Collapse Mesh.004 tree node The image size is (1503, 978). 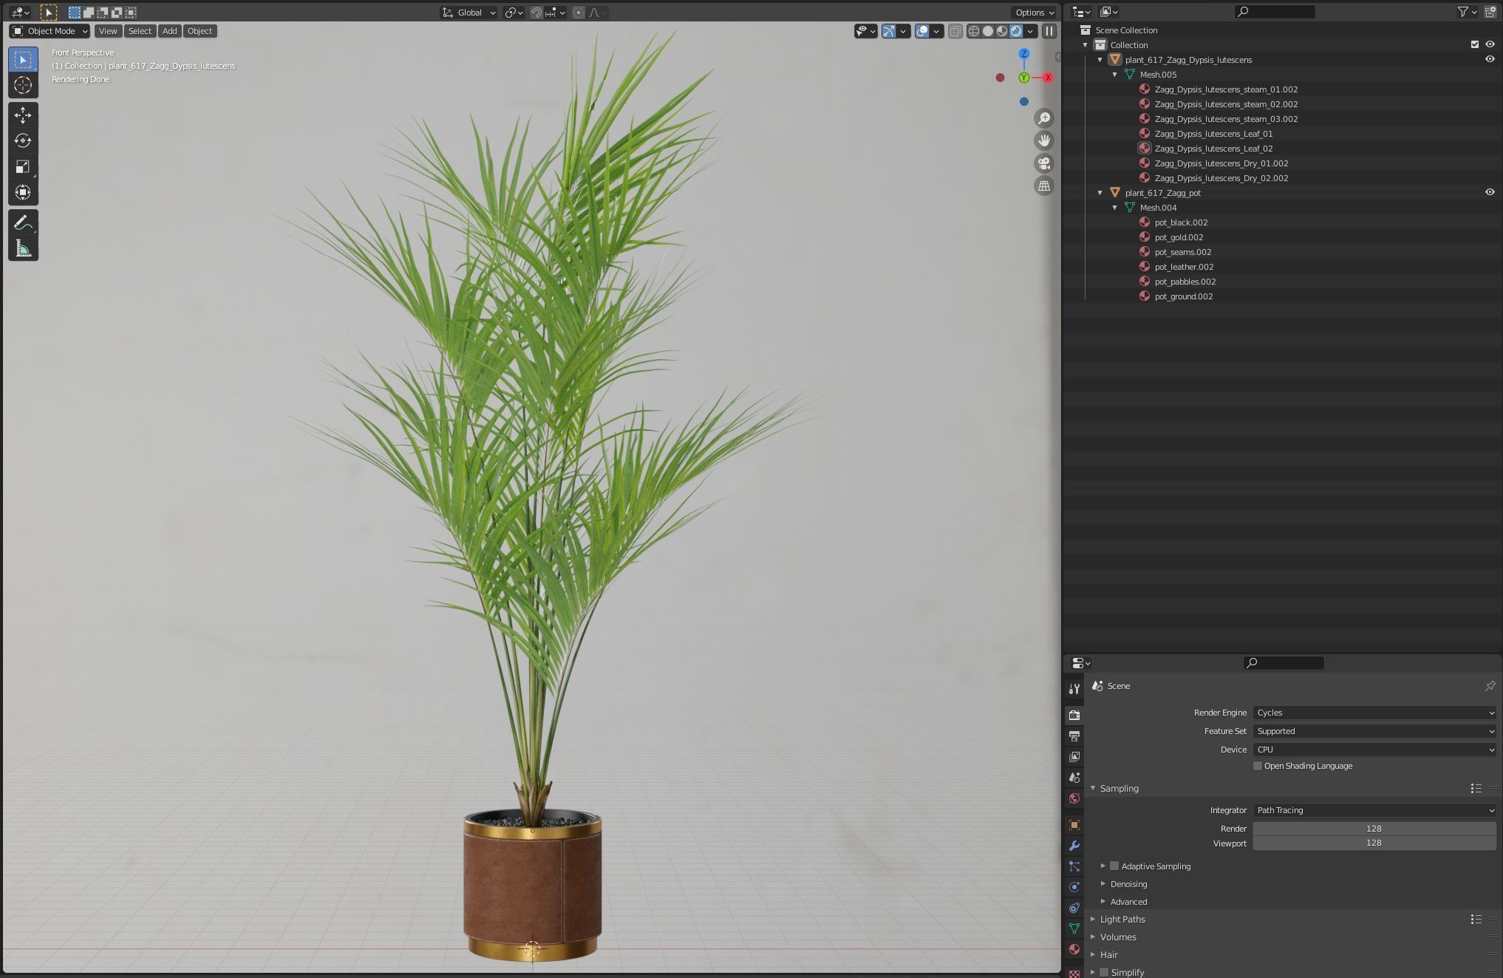pyautogui.click(x=1115, y=208)
